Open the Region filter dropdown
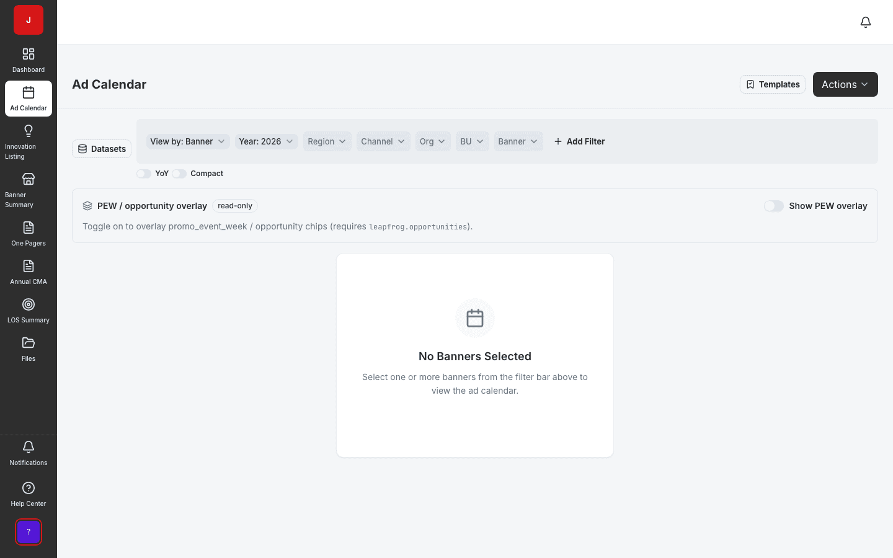Image resolution: width=893 pixels, height=558 pixels. pos(327,141)
